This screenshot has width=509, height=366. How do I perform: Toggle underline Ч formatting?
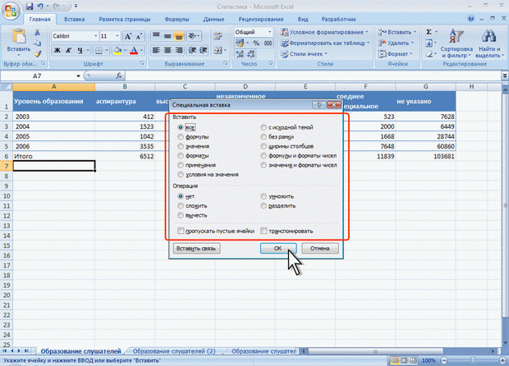[x=80, y=50]
